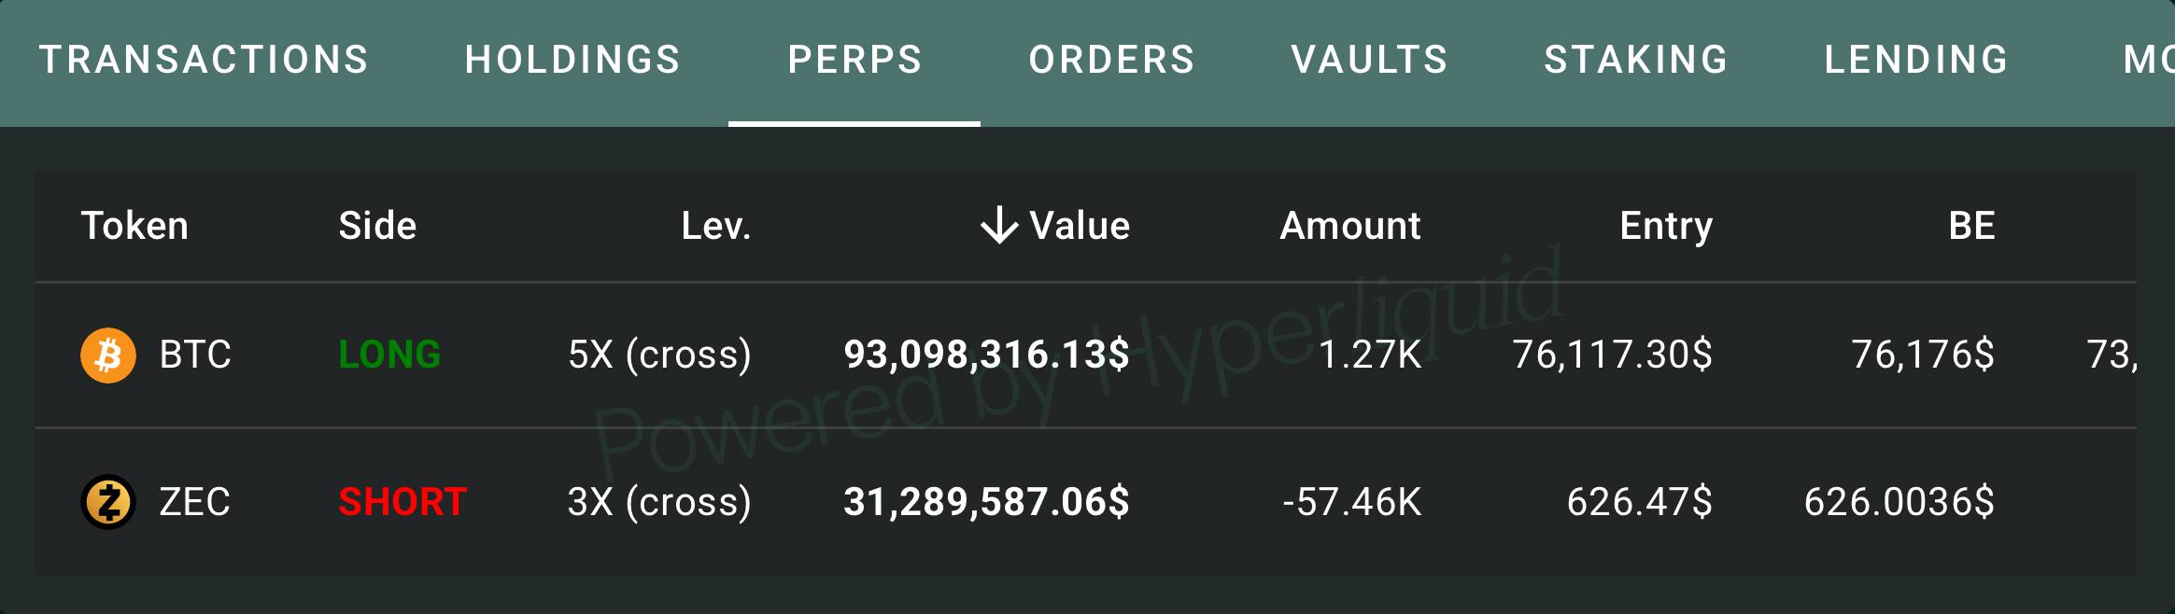
Task: Click the descending sort arrow beside Value
Action: click(x=999, y=226)
